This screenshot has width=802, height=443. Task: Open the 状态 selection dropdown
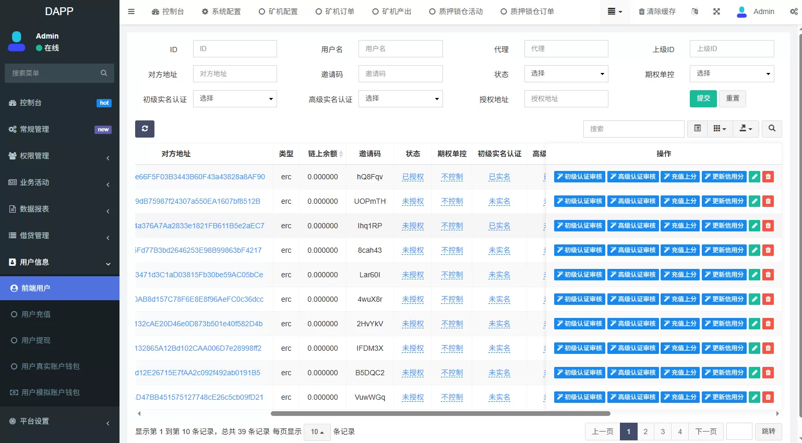(x=566, y=73)
